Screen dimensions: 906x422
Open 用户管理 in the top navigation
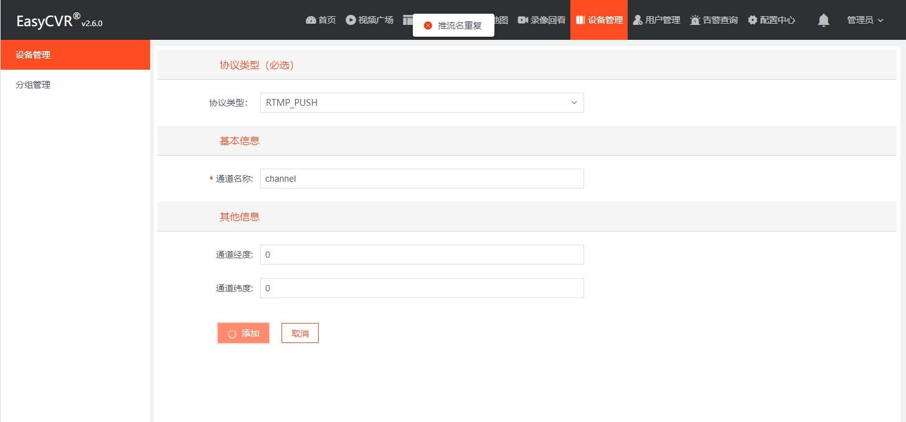(656, 20)
